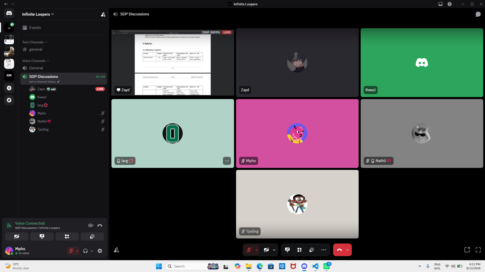The height and width of the screenshot is (272, 485).
Task: Open more options on larg's tile
Action: coord(227,161)
